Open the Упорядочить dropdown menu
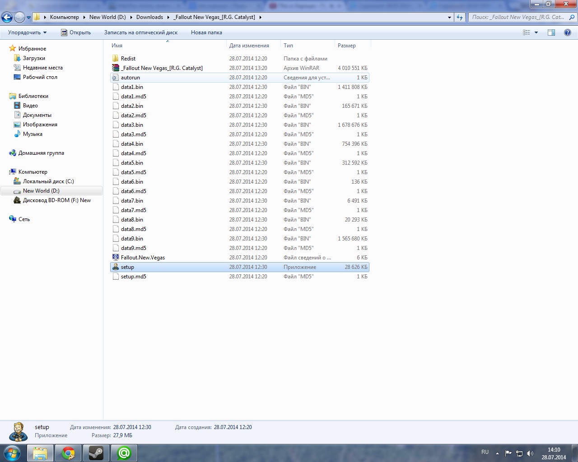The image size is (578, 462). pos(27,32)
